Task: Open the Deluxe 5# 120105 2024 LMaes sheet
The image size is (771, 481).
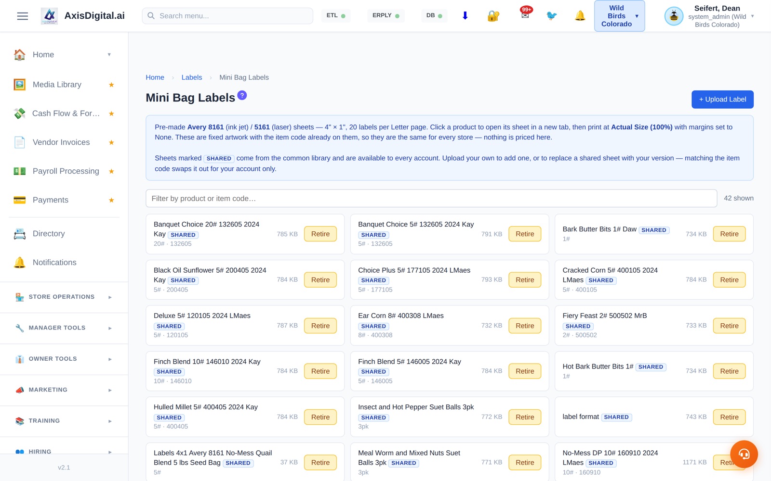Action: click(202, 316)
